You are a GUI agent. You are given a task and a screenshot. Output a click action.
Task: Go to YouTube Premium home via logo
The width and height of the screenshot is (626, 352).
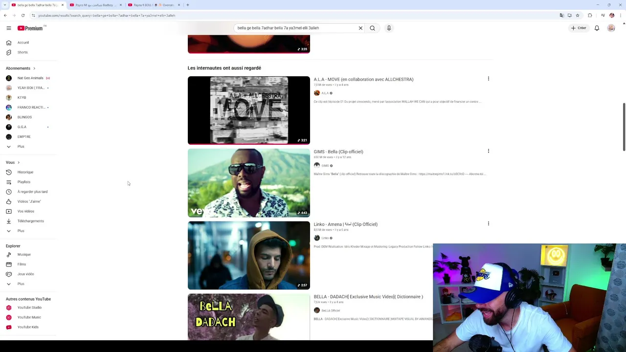point(31,28)
